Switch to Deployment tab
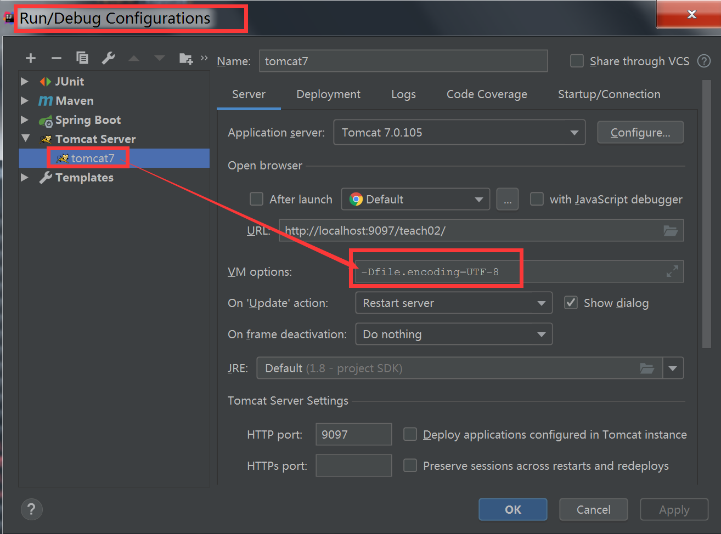This screenshot has width=721, height=534. [x=328, y=94]
